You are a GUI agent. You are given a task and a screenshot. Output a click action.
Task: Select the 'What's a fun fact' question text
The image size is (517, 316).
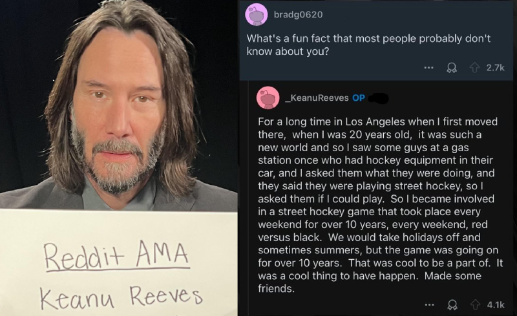click(x=368, y=45)
